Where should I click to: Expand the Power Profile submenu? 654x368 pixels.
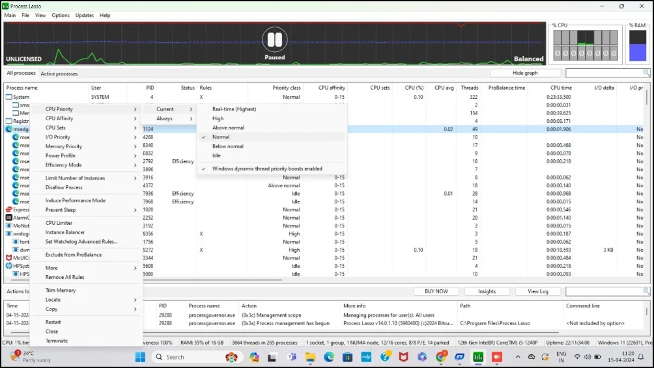[87, 155]
